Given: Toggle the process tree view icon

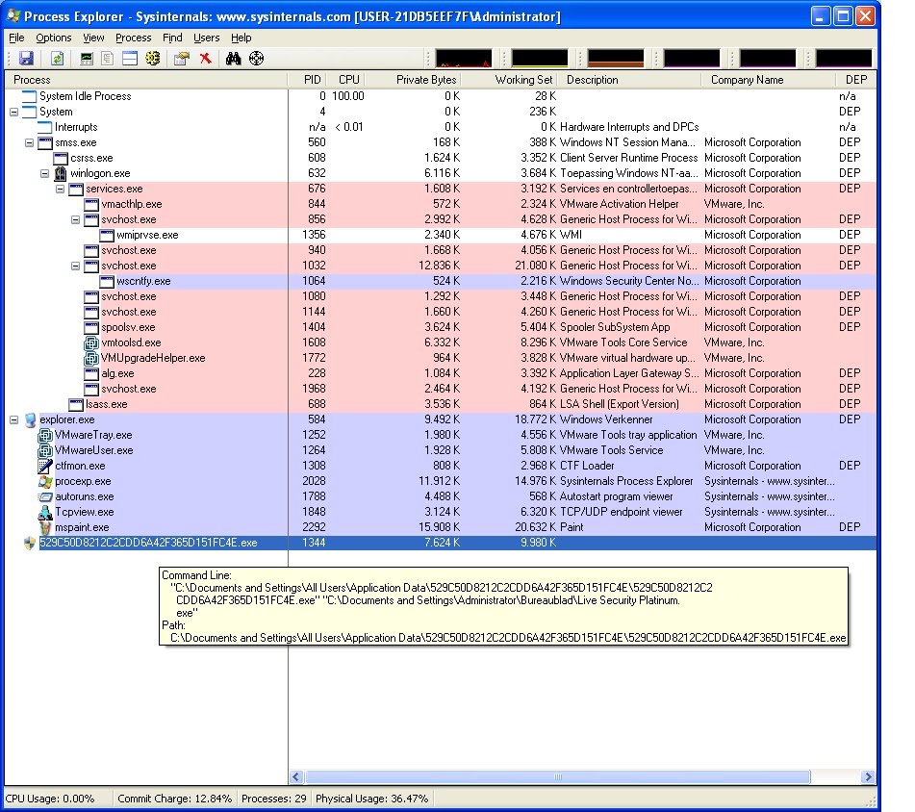Looking at the screenshot, I should pyautogui.click(x=108, y=59).
